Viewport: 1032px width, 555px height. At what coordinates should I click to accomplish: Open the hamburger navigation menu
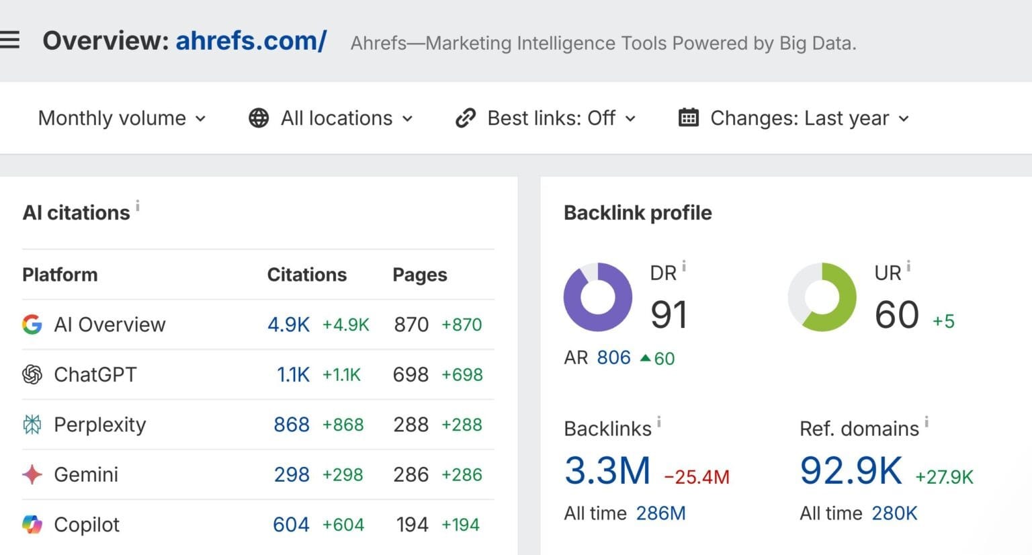coord(10,39)
